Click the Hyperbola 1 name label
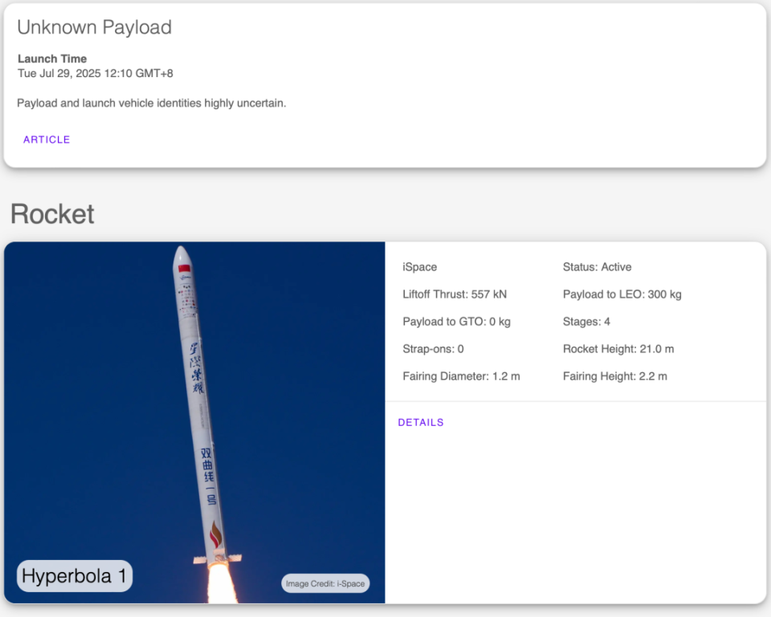This screenshot has height=617, width=771. coord(74,576)
